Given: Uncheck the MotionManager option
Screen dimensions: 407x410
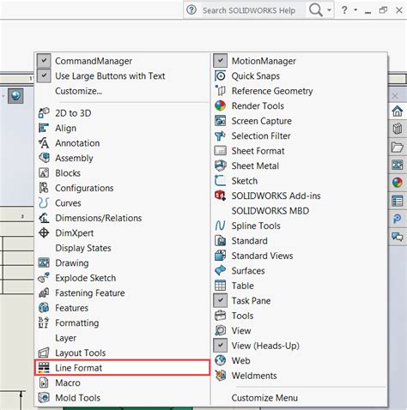Looking at the screenshot, I should [220, 60].
